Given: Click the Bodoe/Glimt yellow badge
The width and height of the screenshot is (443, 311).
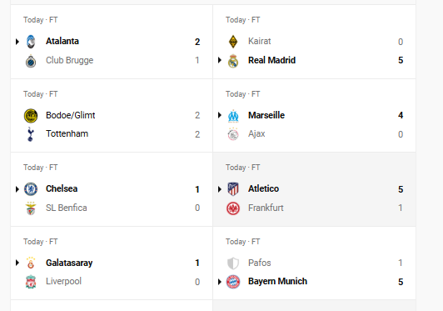Looking at the screenshot, I should click(31, 116).
